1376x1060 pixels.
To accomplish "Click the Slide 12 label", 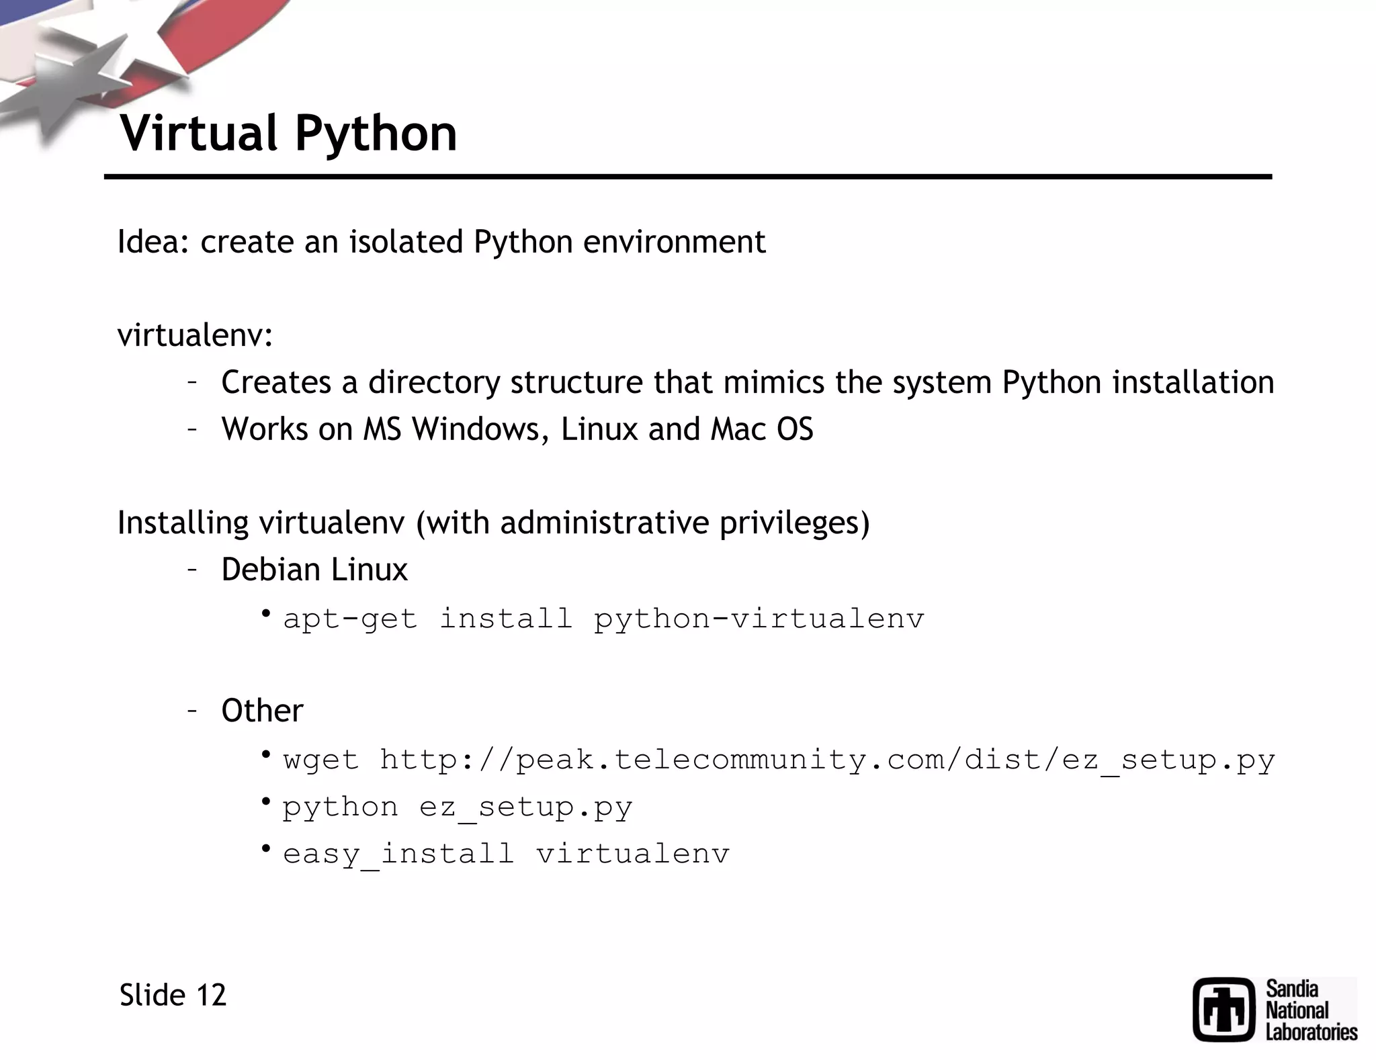I will pyautogui.click(x=173, y=995).
